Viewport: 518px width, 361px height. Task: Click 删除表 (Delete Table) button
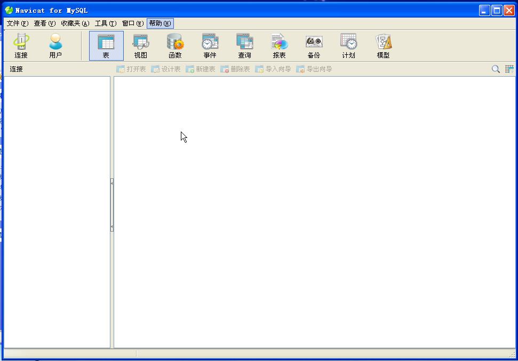pos(235,69)
